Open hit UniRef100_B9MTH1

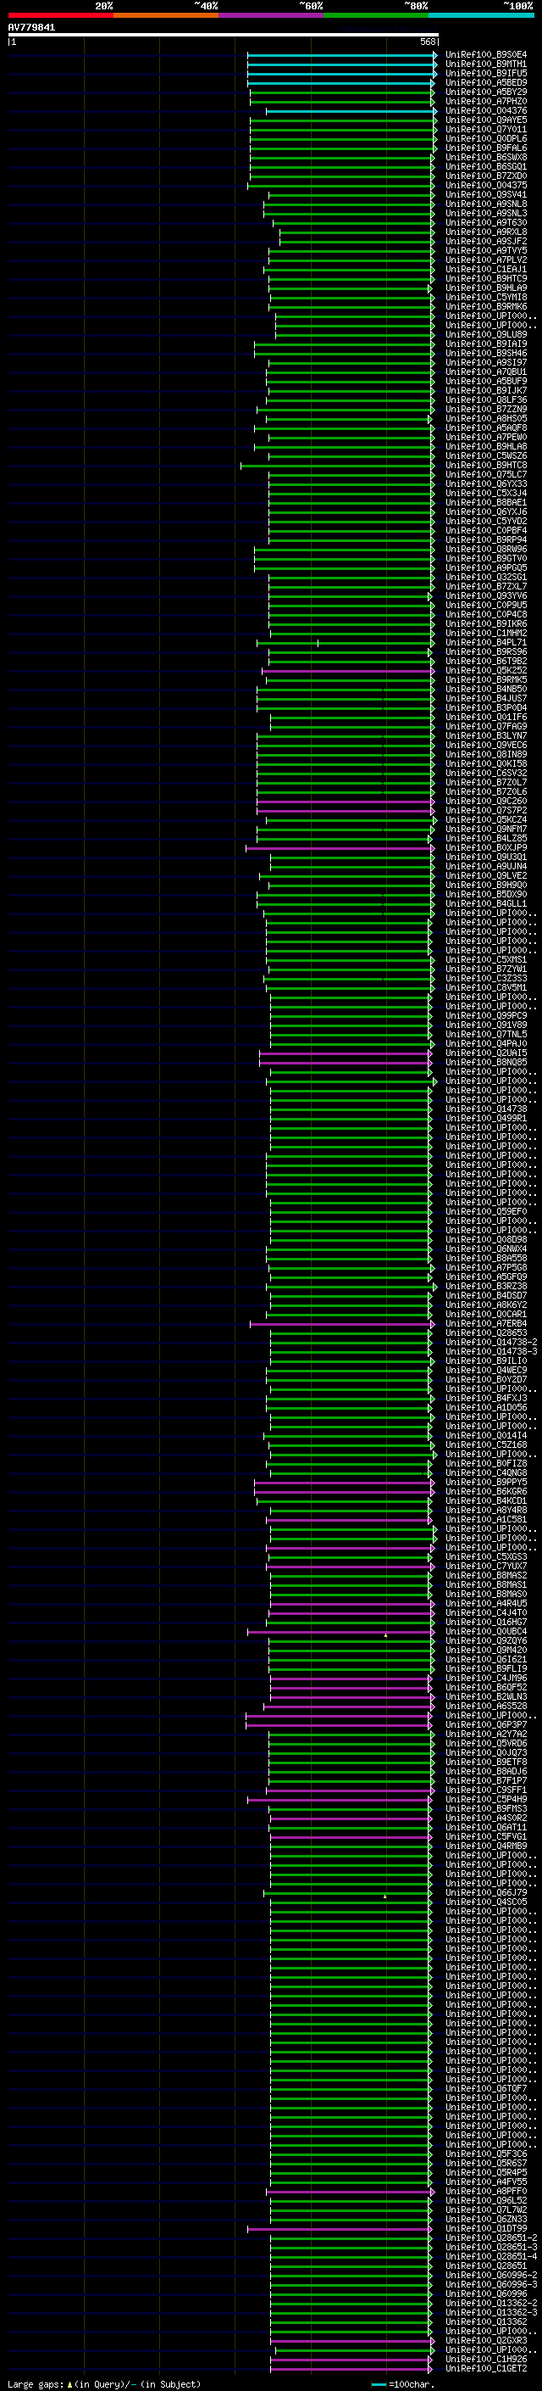pos(486,64)
